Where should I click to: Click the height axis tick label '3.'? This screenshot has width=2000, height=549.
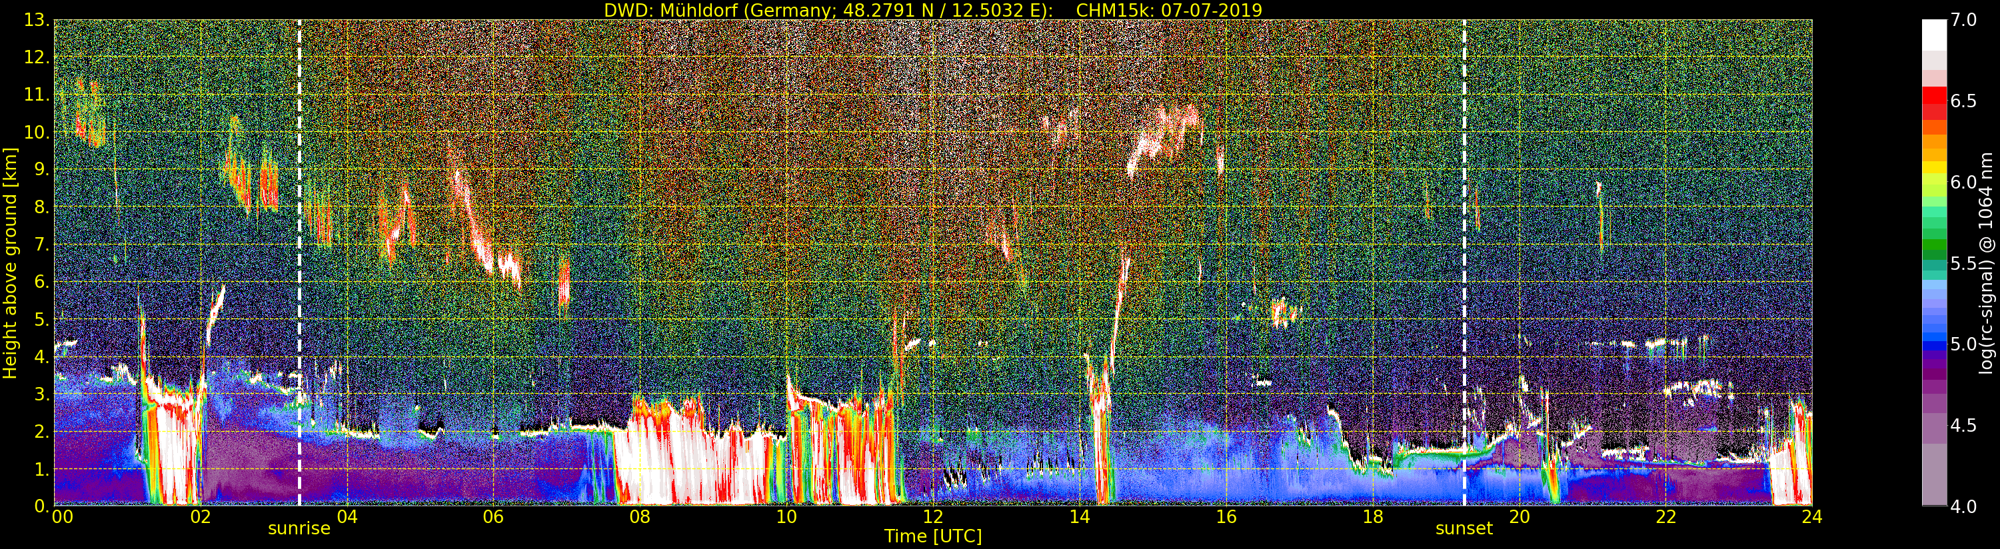41,394
